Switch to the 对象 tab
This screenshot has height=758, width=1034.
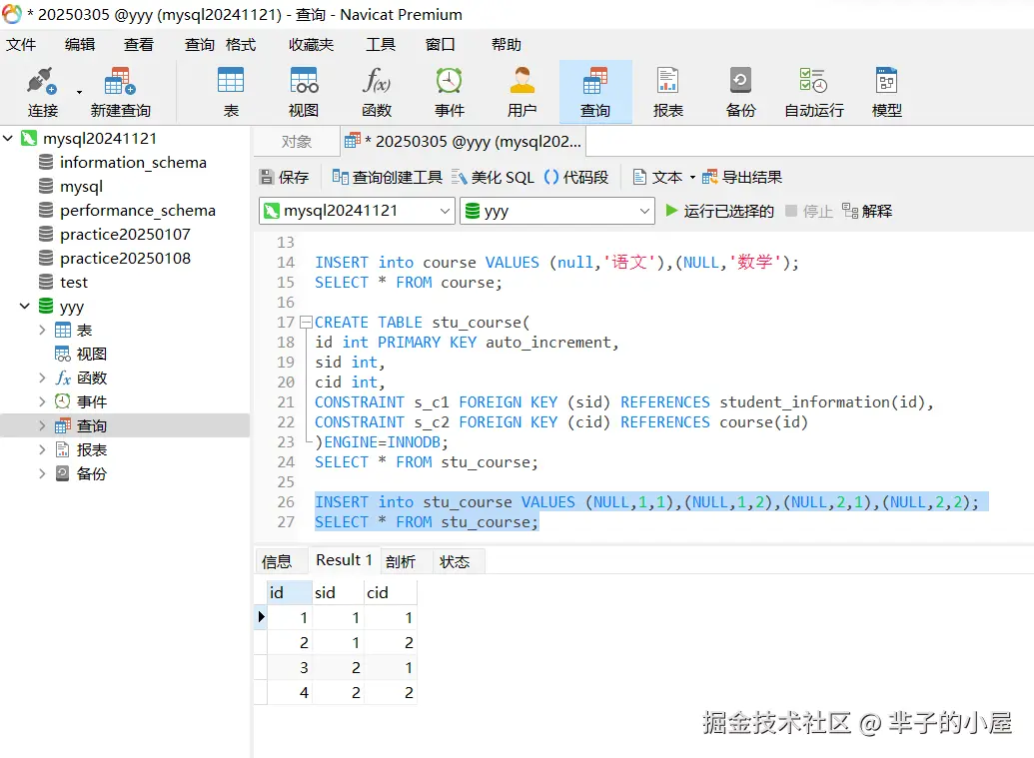click(x=296, y=141)
